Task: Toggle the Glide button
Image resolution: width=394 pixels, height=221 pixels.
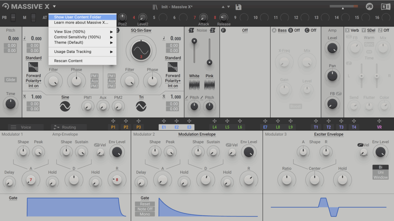Action: tap(11, 80)
